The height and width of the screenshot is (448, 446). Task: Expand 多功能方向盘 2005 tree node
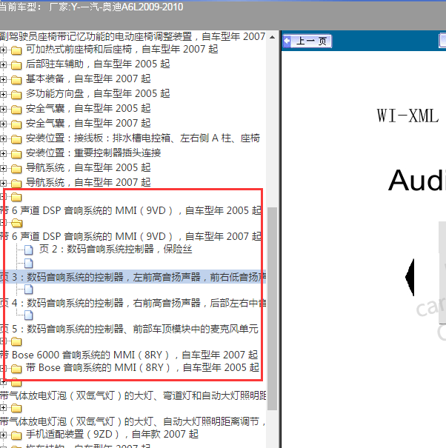pyautogui.click(x=3, y=94)
